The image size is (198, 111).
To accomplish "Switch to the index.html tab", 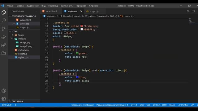I will point(51,11).
